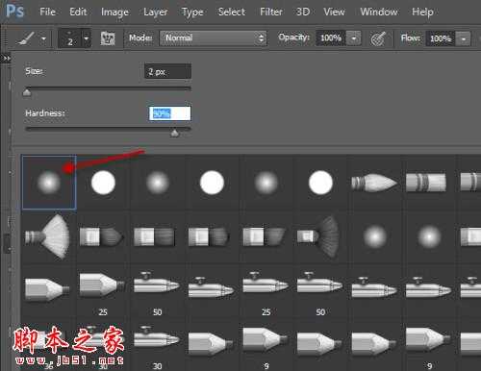Select the round point bristle brush preset
The width and height of the screenshot is (481, 371).
click(374, 183)
